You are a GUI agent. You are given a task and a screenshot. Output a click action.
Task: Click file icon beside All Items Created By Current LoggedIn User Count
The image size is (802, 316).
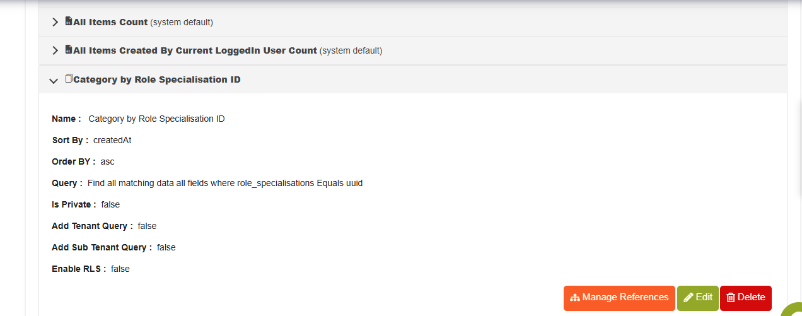tap(69, 50)
